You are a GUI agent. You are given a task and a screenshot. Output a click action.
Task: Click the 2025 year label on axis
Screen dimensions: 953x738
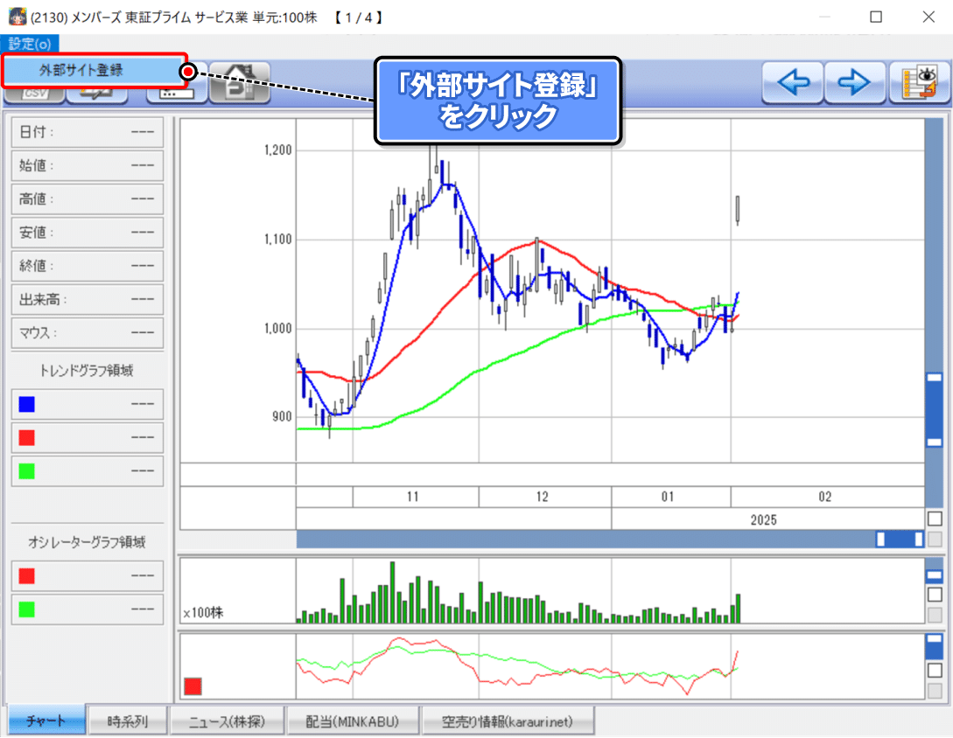(763, 520)
